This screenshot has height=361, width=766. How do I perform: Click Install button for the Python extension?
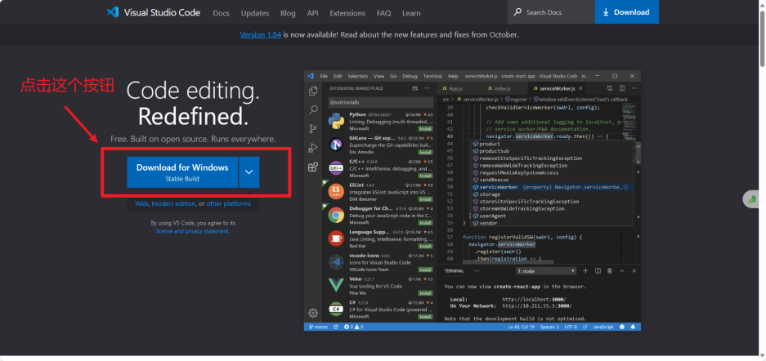pos(425,129)
